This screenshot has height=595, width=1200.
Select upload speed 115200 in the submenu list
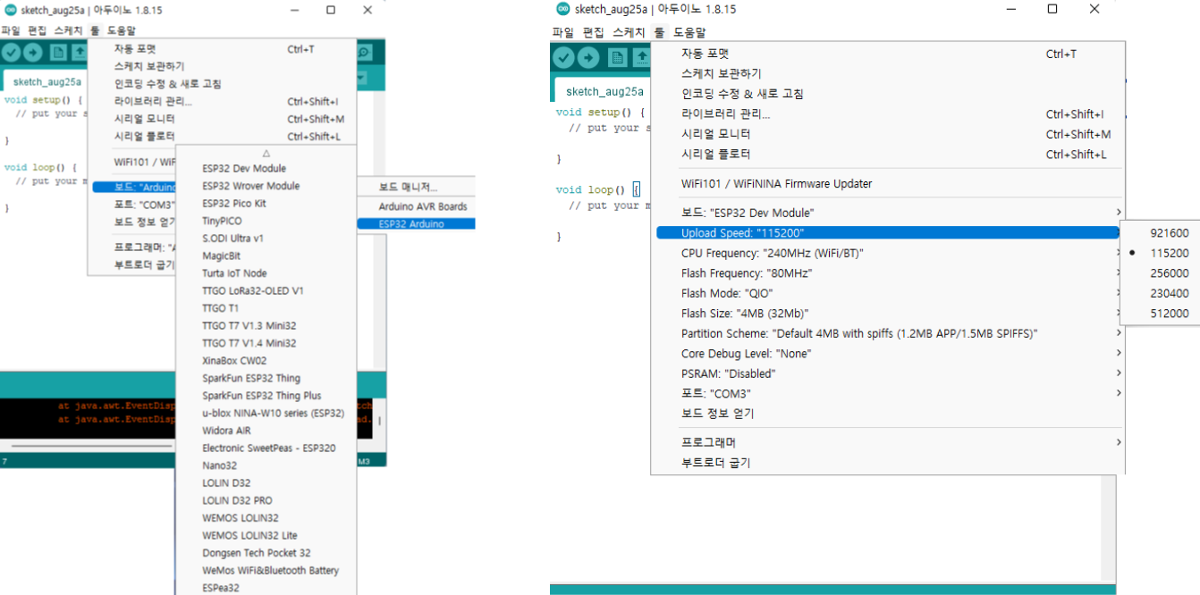point(1170,253)
